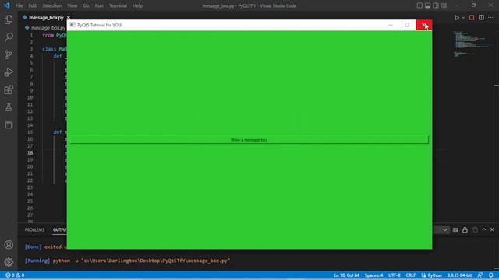The height and width of the screenshot is (280, 499).
Task: Open the Accounts menu in activity bar
Action: [9, 245]
